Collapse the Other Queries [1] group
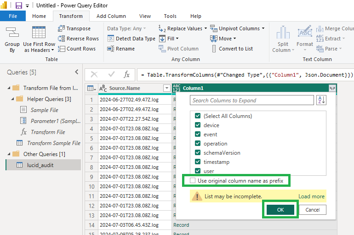The width and height of the screenshot is (354, 235). point(9,154)
